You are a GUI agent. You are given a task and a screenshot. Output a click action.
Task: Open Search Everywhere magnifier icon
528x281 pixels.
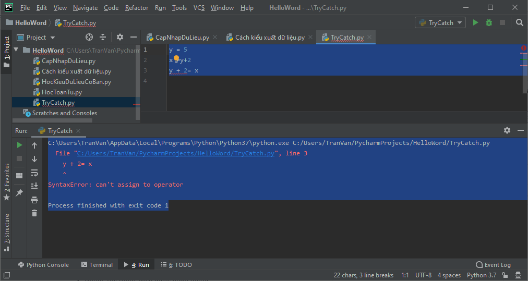pos(519,22)
